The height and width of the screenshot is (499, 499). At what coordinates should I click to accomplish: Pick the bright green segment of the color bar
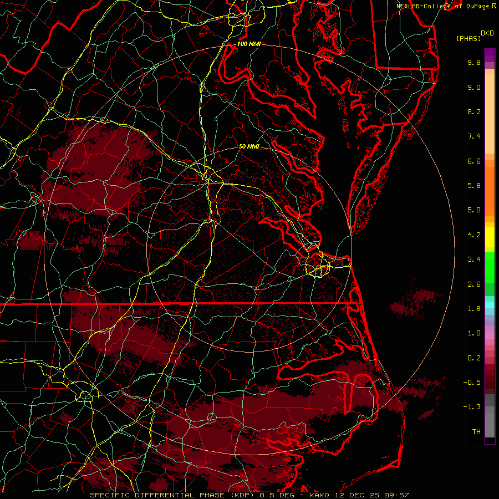pos(490,268)
